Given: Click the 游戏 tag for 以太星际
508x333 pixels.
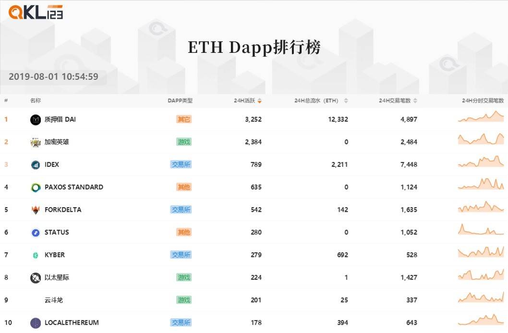Looking at the screenshot, I should [184, 278].
